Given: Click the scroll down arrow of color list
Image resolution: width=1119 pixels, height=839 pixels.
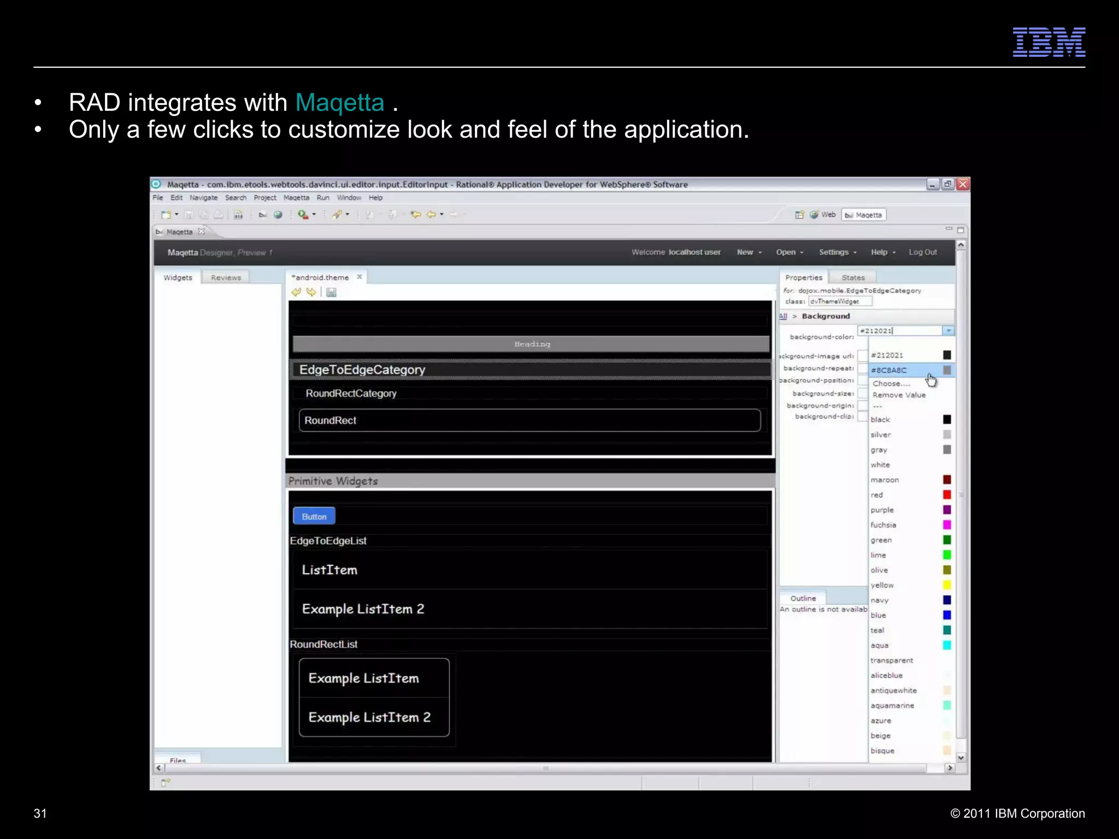Looking at the screenshot, I should 961,758.
